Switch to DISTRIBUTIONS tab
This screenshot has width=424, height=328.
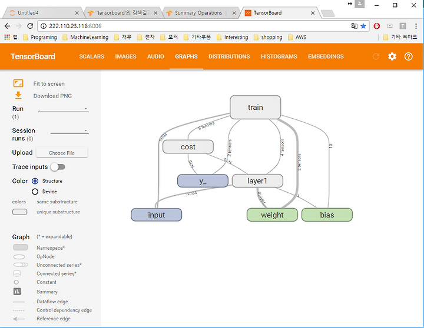coord(229,56)
